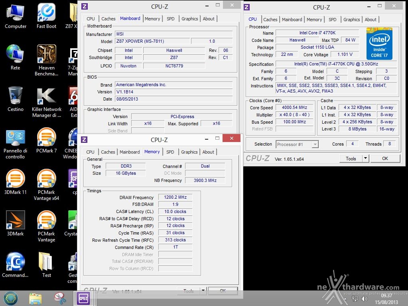408x306 pixels.
Task: Switch to CPU tab in Memory window
Action: tap(90, 152)
